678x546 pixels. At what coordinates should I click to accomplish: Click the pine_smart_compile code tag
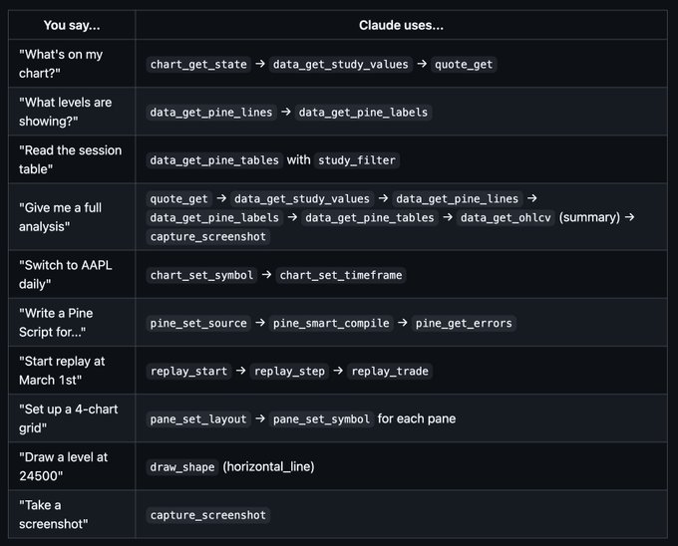click(x=331, y=323)
